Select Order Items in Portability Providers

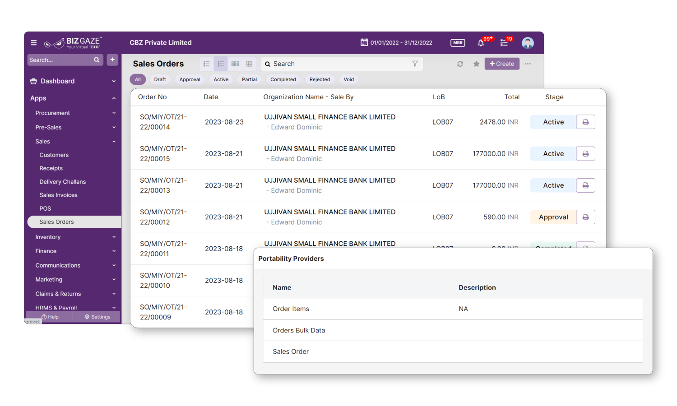point(453,309)
